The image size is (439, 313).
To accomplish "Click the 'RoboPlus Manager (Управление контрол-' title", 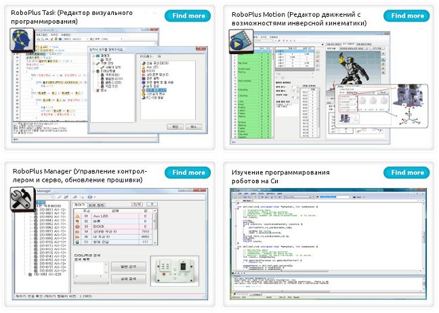I will coord(80,171).
